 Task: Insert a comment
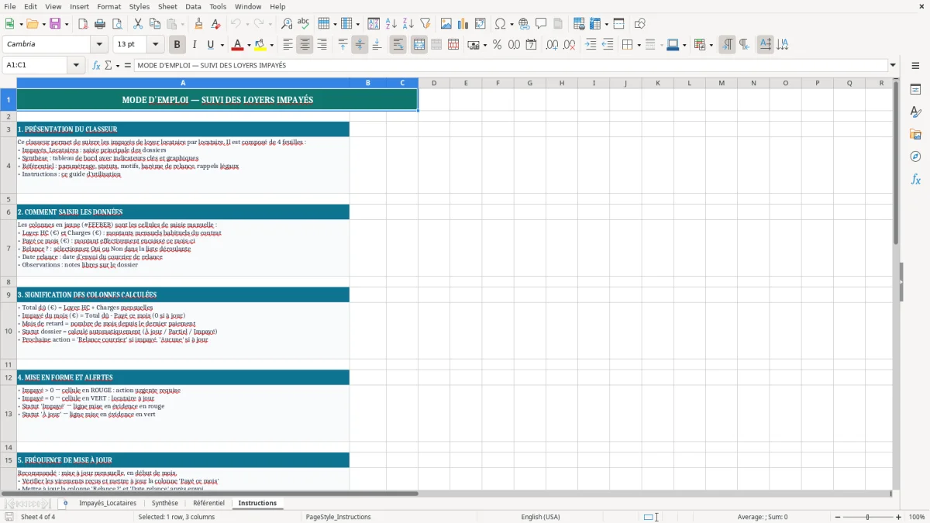pyautogui.click(x=541, y=24)
